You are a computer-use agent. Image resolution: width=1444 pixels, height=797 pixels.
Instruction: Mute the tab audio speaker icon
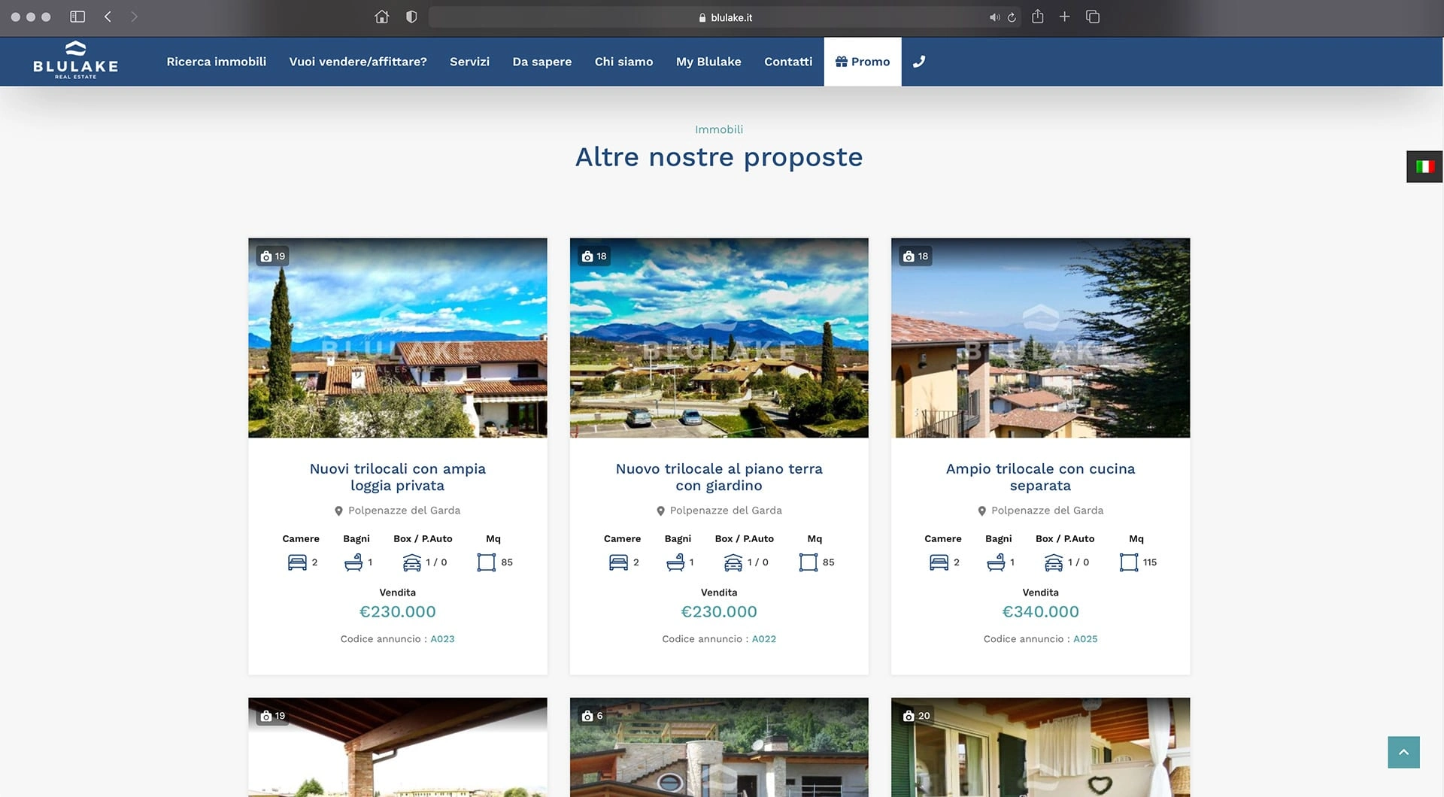(994, 17)
